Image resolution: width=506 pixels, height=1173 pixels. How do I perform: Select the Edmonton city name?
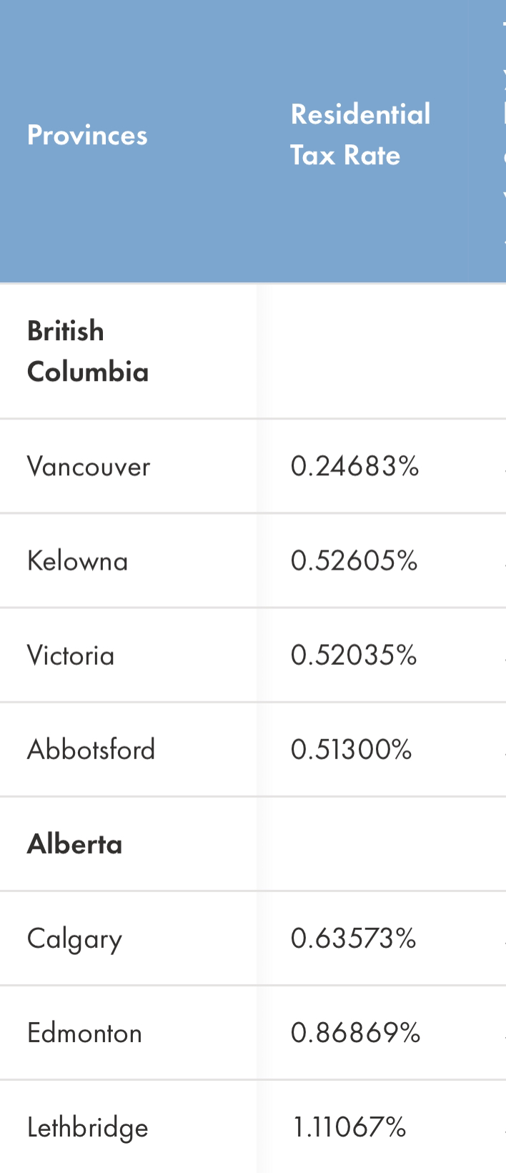[85, 1033]
